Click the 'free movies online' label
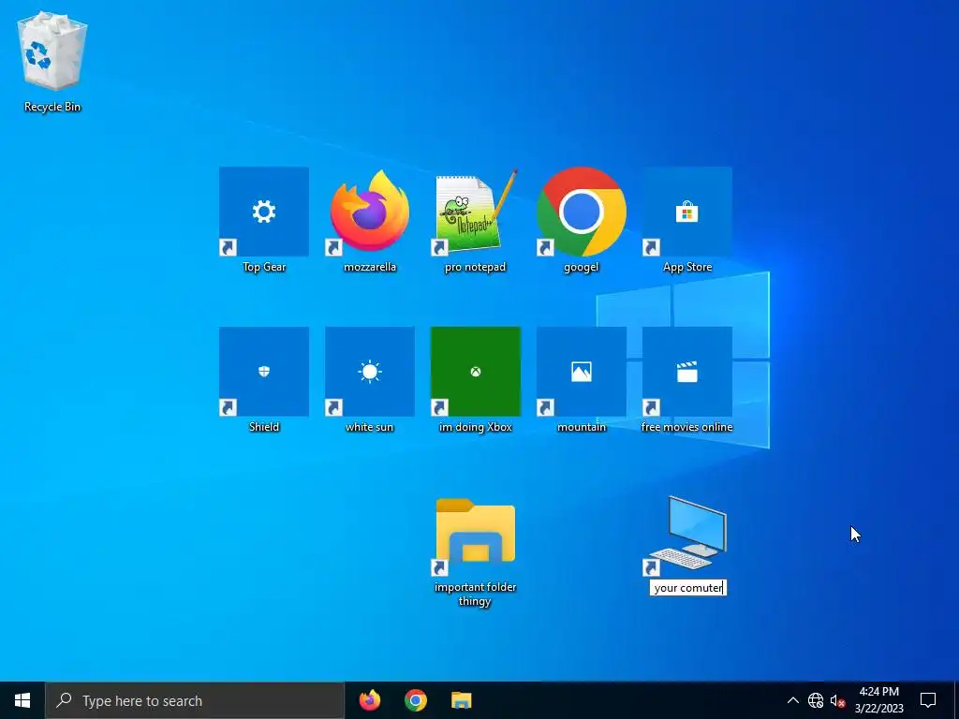 (x=686, y=427)
